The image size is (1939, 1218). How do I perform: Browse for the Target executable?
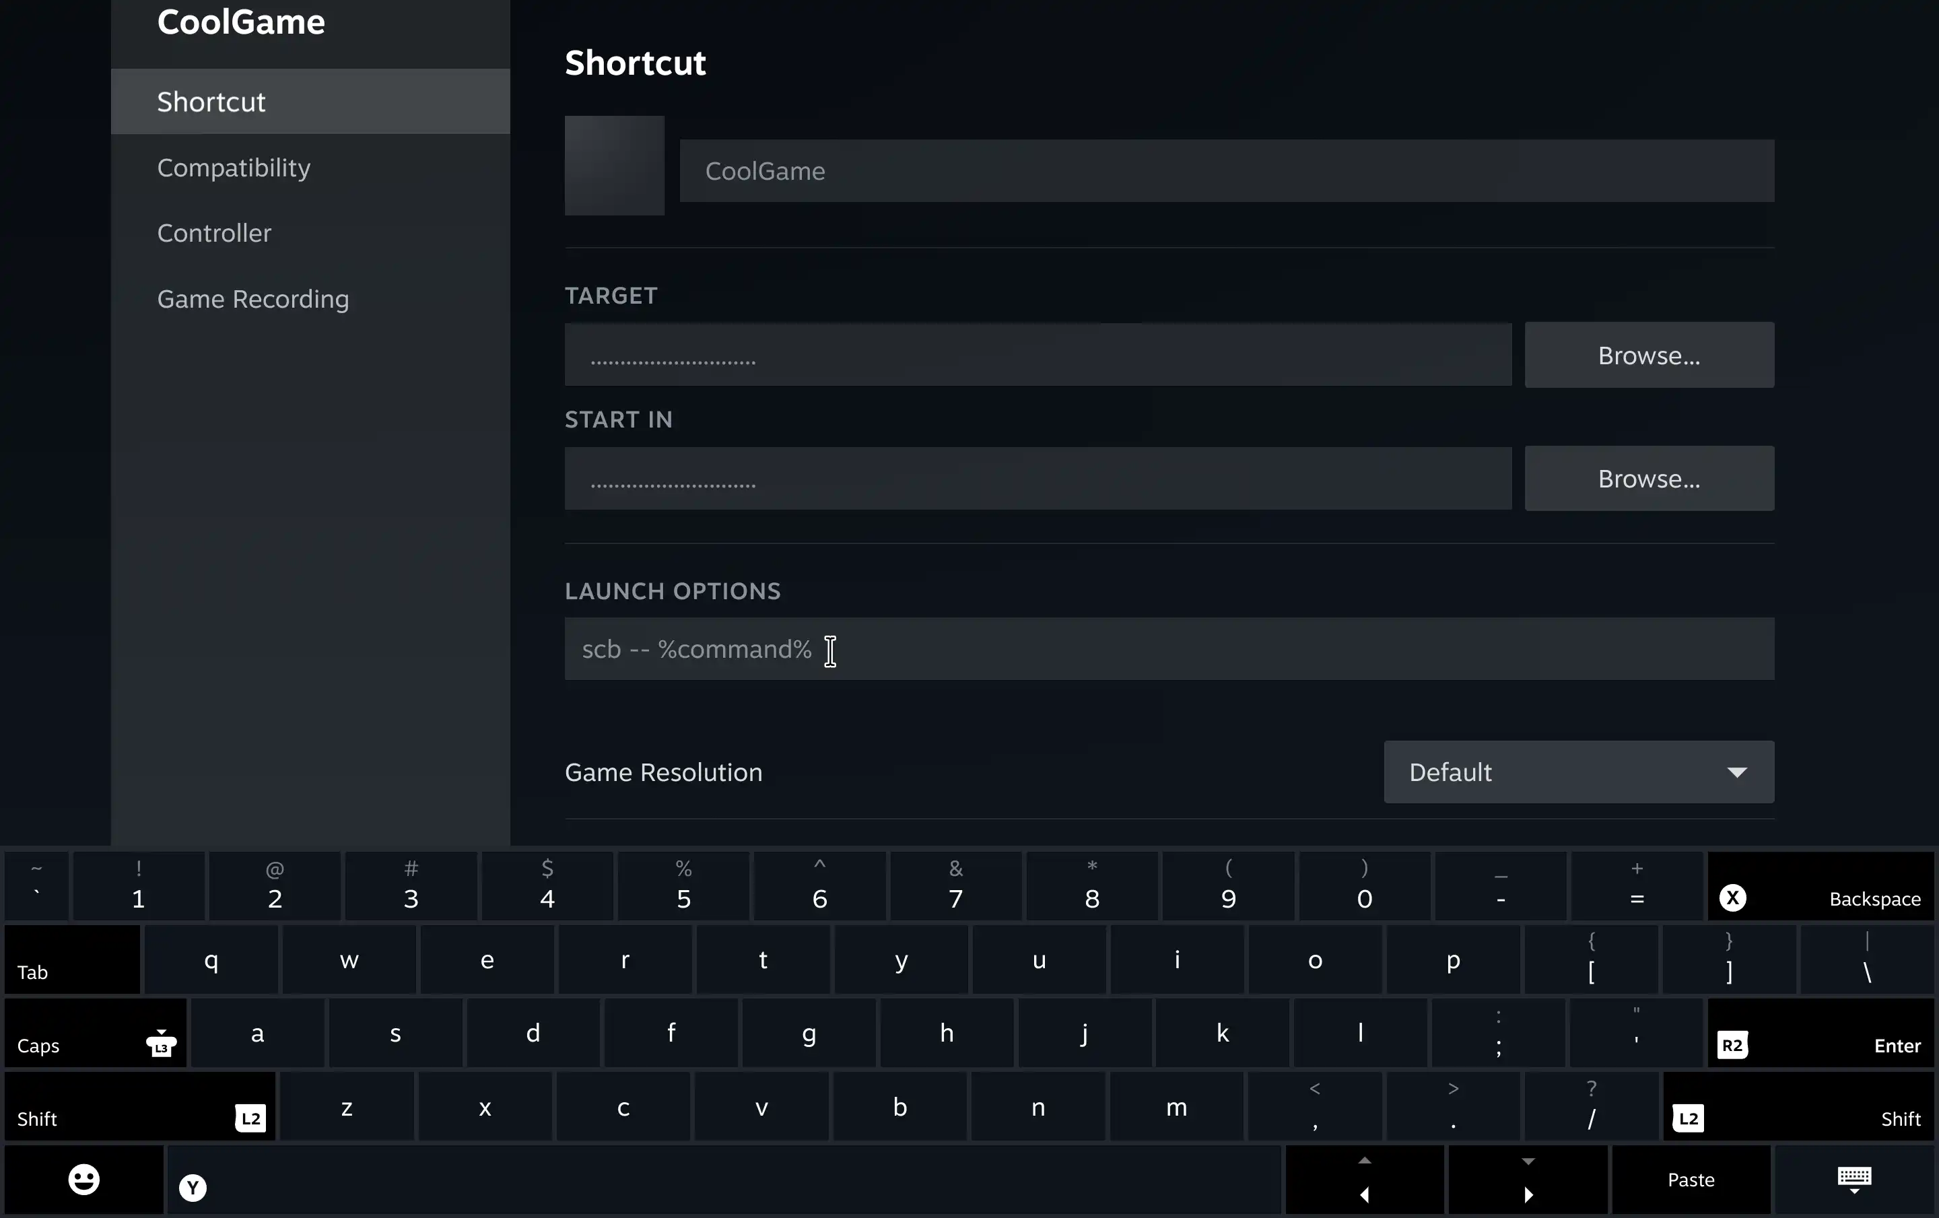click(1648, 355)
